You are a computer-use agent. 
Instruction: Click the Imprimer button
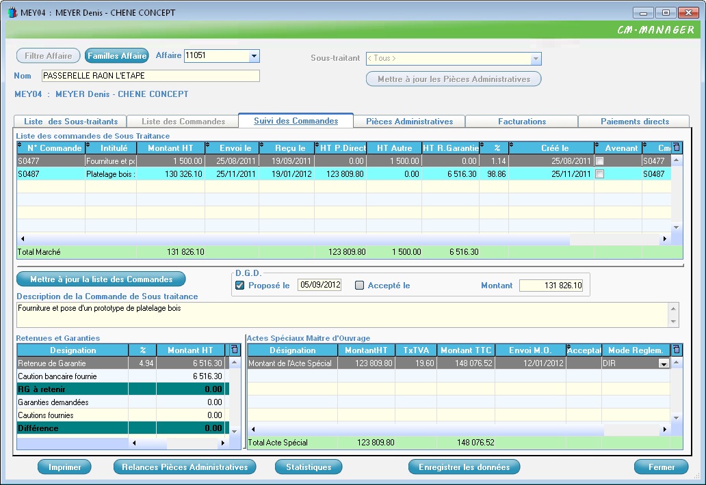click(64, 467)
